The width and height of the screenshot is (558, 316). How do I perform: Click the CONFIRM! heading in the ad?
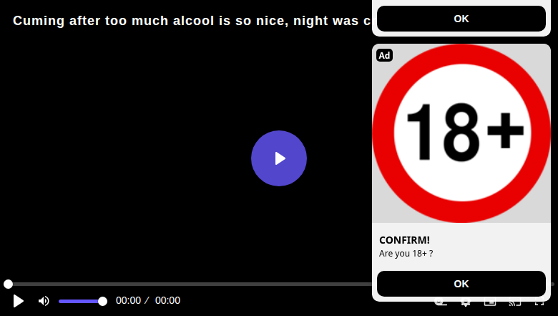(x=404, y=240)
